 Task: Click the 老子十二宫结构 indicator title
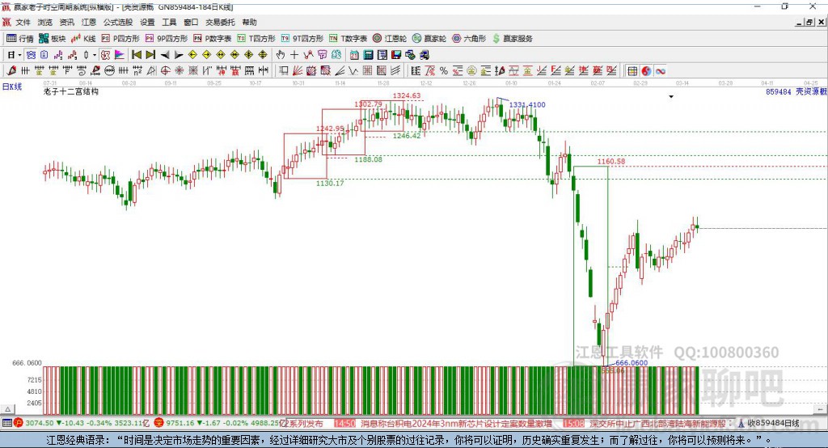pyautogui.click(x=71, y=91)
